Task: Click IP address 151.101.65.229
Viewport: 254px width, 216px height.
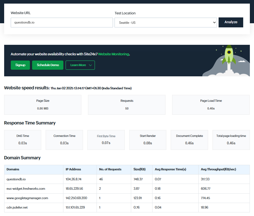Action: 75,207
